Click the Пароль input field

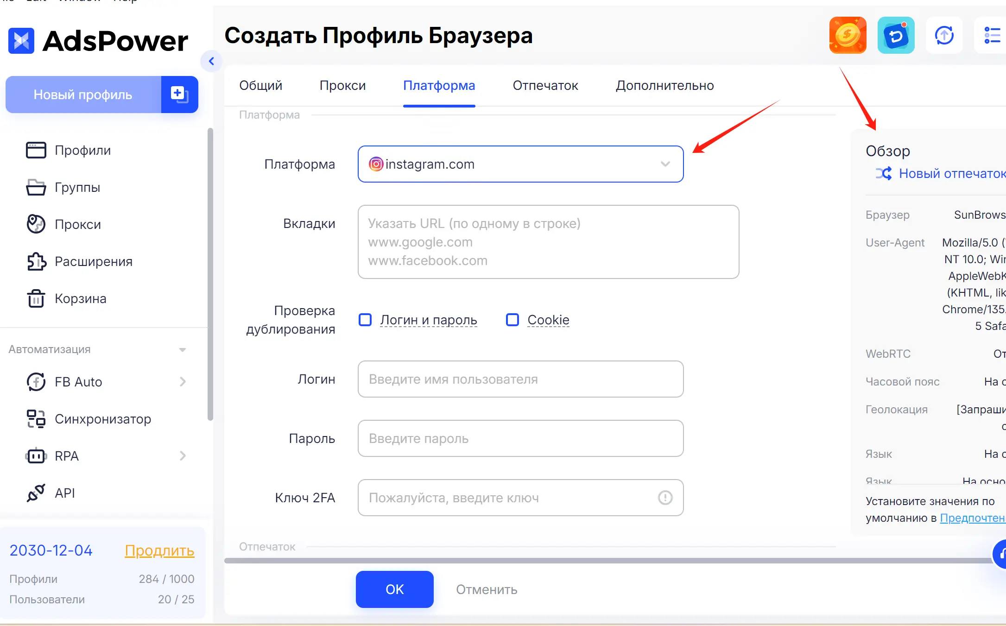pos(521,438)
